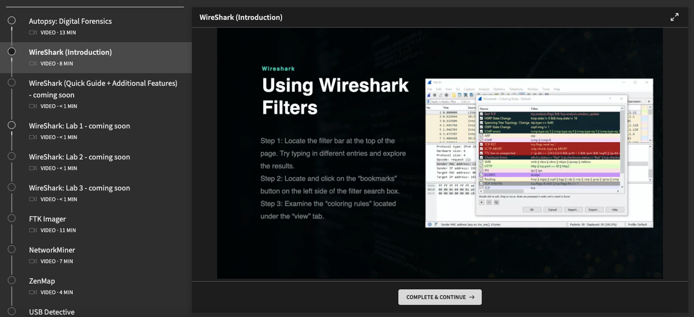Click the completion circle beside WireShark (Introduction)

[x=12, y=51]
